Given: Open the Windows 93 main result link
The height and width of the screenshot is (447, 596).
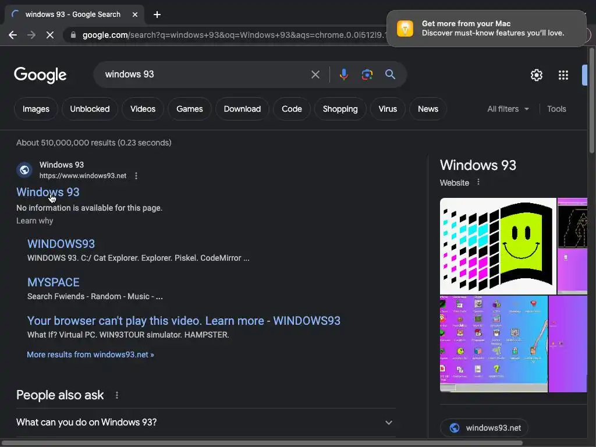Looking at the screenshot, I should (x=48, y=192).
